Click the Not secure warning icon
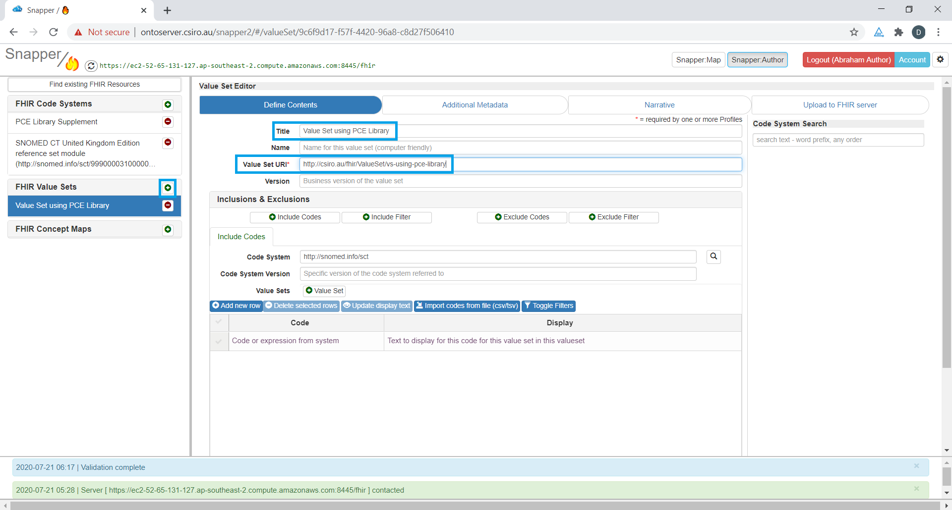Image resolution: width=952 pixels, height=510 pixels. coord(78,32)
